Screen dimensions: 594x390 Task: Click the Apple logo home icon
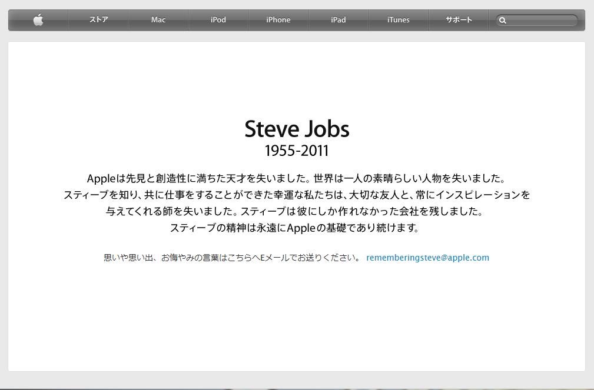[x=38, y=19]
